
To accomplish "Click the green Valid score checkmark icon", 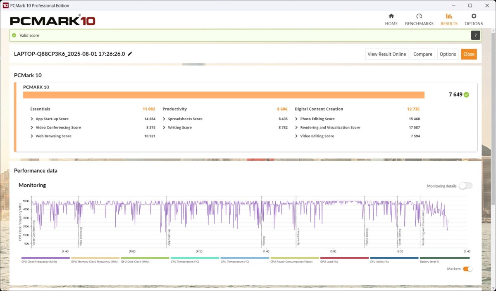I will coord(14,36).
